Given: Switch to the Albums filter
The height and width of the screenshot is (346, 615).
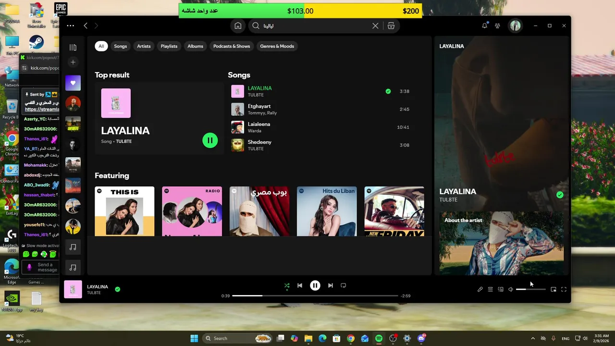Looking at the screenshot, I should coord(195,46).
